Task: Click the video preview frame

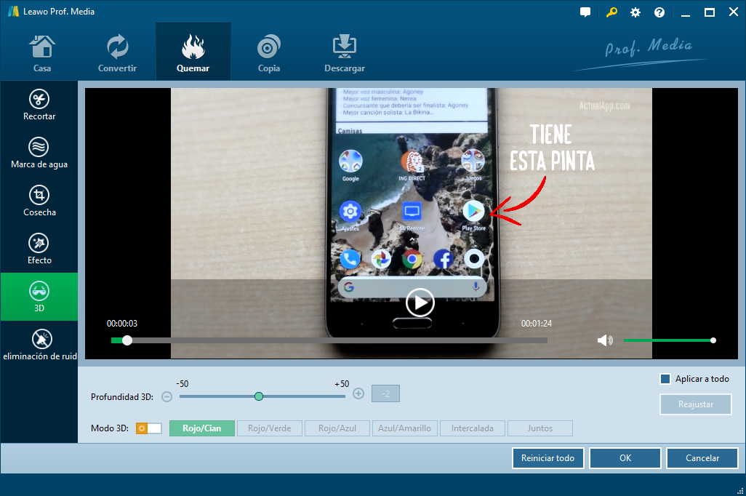Action: click(x=411, y=223)
